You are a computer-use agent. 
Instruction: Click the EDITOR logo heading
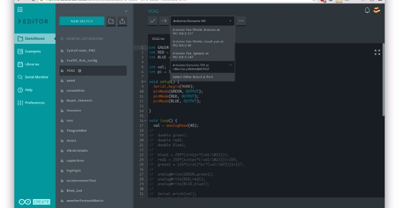coord(33,21)
